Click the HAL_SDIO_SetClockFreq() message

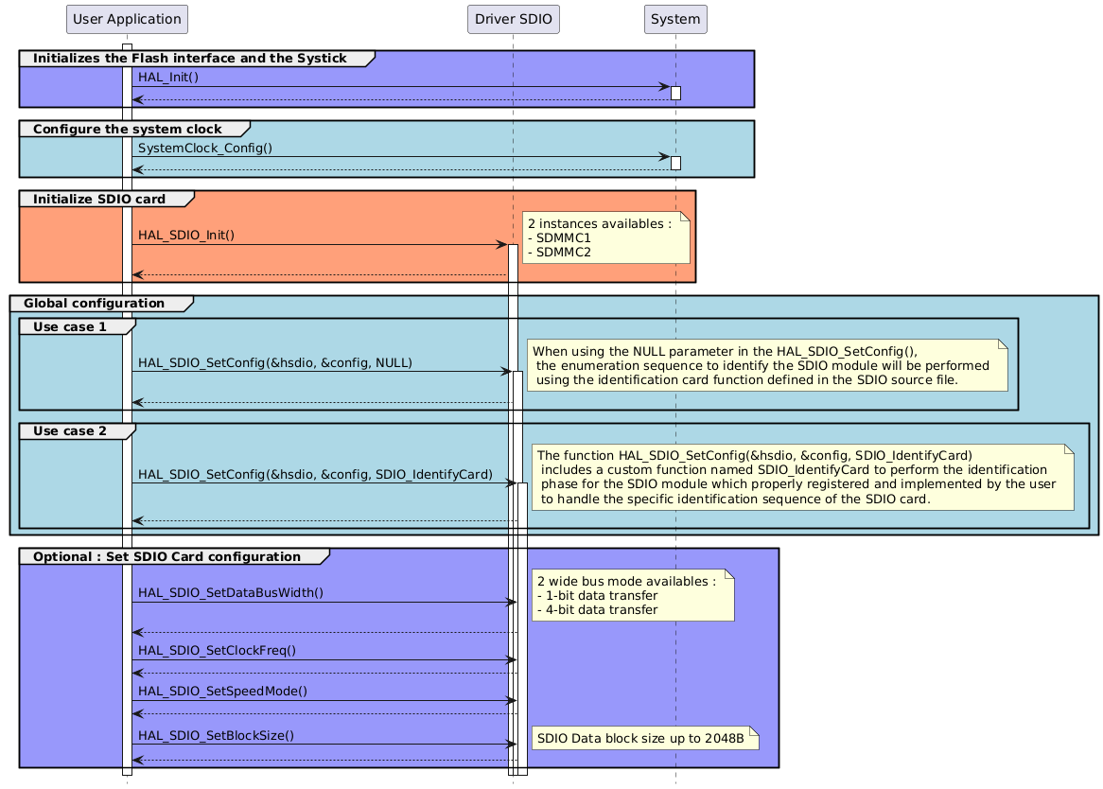tap(217, 651)
